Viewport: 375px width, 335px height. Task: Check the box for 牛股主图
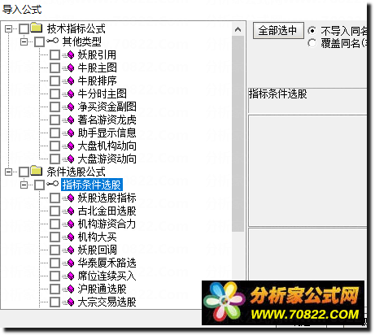pyautogui.click(x=55, y=68)
